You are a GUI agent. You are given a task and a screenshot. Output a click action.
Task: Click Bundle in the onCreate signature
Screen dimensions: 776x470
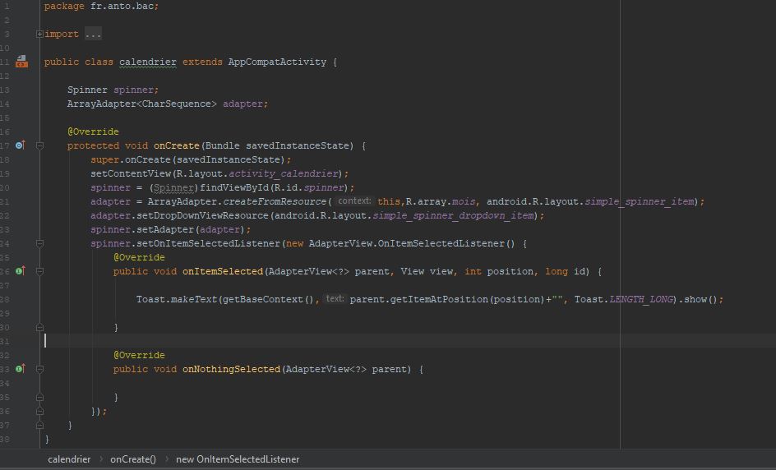222,145
